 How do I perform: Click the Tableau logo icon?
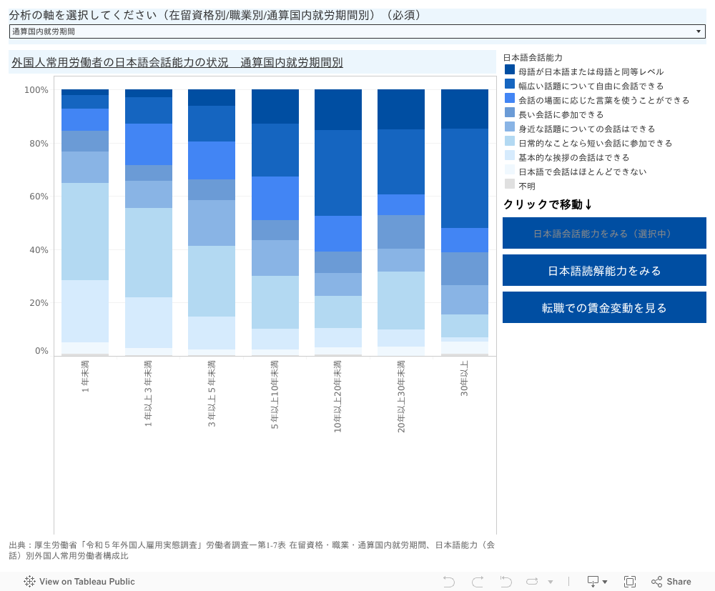(29, 582)
